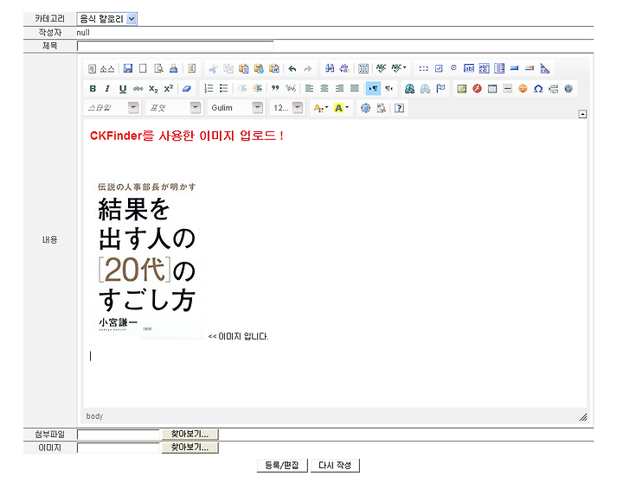Insert a Flash object
Screen dimensions: 623x489
coord(477,88)
